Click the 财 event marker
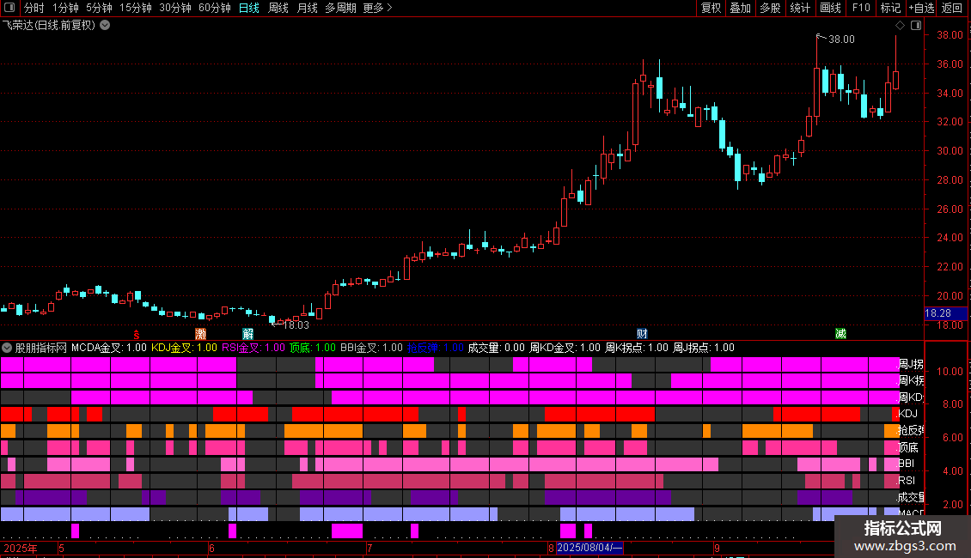 coord(642,333)
